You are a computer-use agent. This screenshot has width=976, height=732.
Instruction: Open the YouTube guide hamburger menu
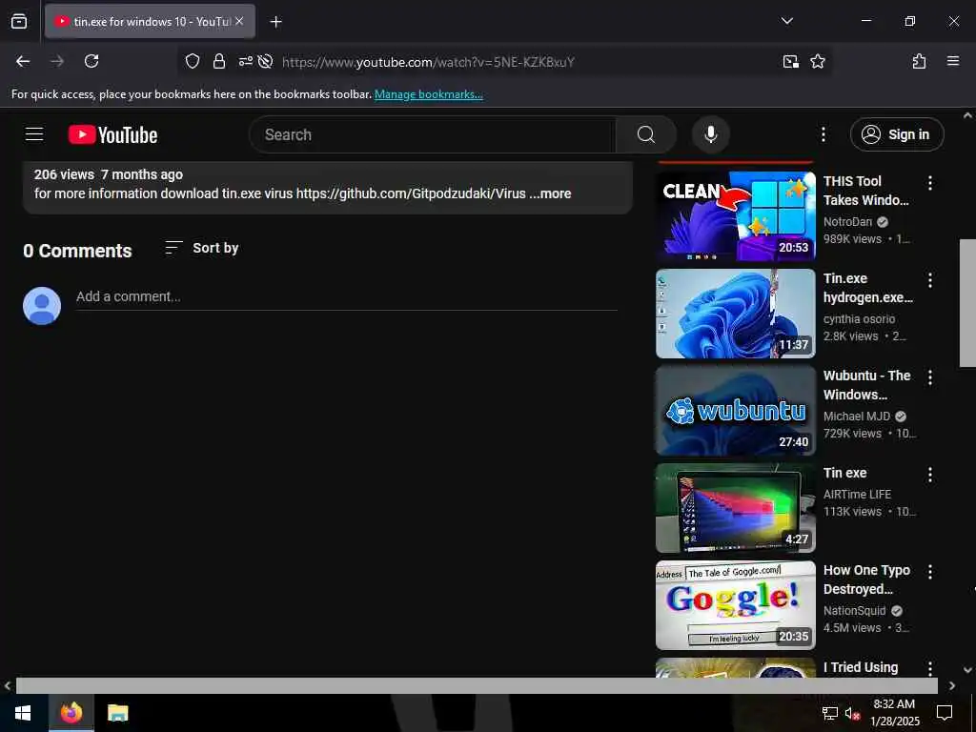(x=34, y=133)
